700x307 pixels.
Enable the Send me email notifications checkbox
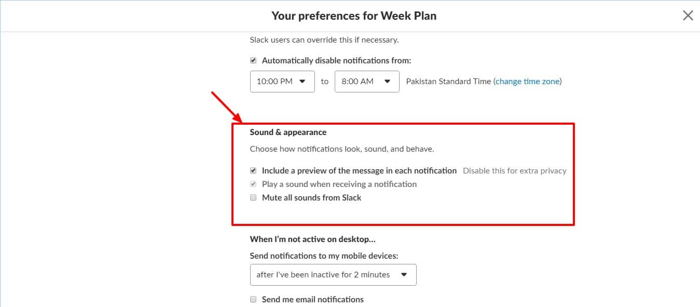tap(253, 299)
